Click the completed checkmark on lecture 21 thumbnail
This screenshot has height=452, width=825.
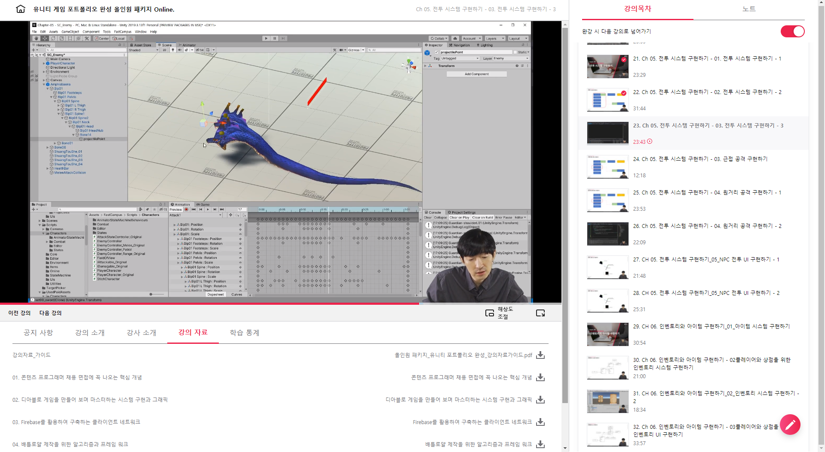tap(623, 60)
